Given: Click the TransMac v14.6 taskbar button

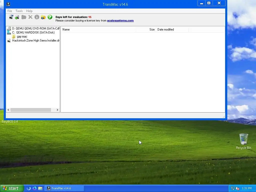Looking at the screenshot, I should tap(64, 188).
